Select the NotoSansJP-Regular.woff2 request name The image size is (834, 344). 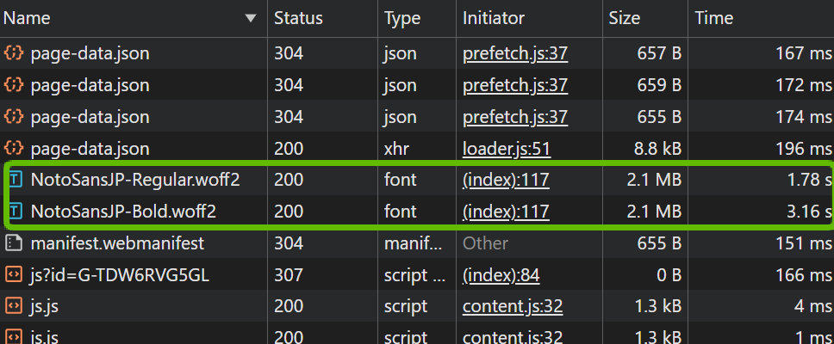pos(123,180)
